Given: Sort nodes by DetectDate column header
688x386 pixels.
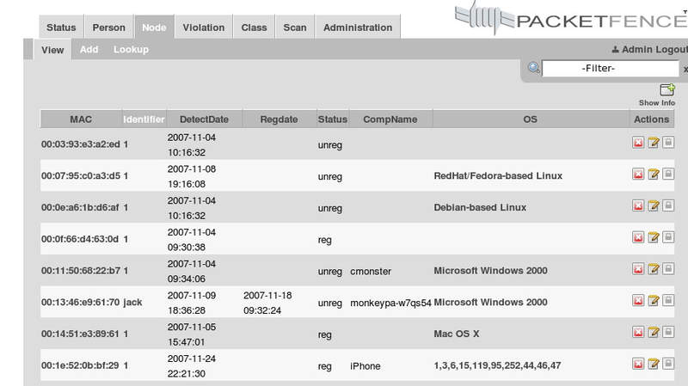Looking at the screenshot, I should [x=205, y=119].
